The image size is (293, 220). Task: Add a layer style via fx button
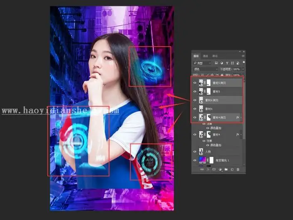click(208, 169)
